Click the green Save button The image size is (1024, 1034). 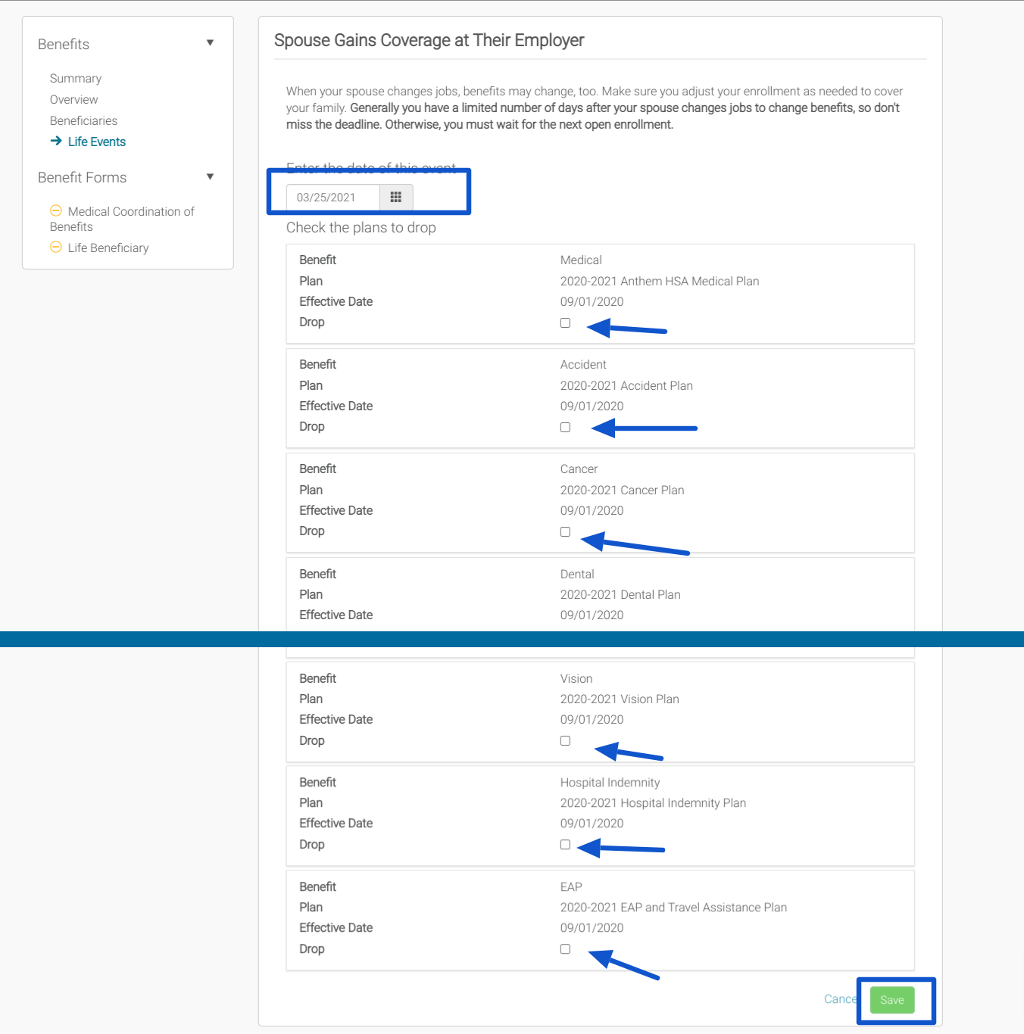point(892,1000)
